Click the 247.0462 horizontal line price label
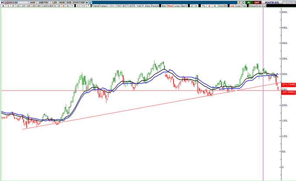296x181 pixels. (x=288, y=92)
